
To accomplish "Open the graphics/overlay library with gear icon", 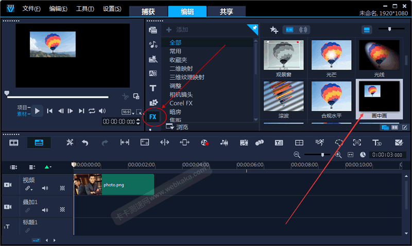I will point(153,102).
